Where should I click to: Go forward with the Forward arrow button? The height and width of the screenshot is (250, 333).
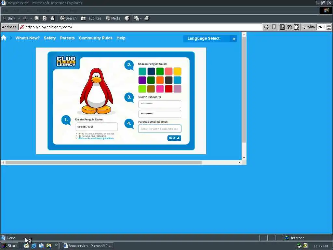pyautogui.click(x=25, y=18)
